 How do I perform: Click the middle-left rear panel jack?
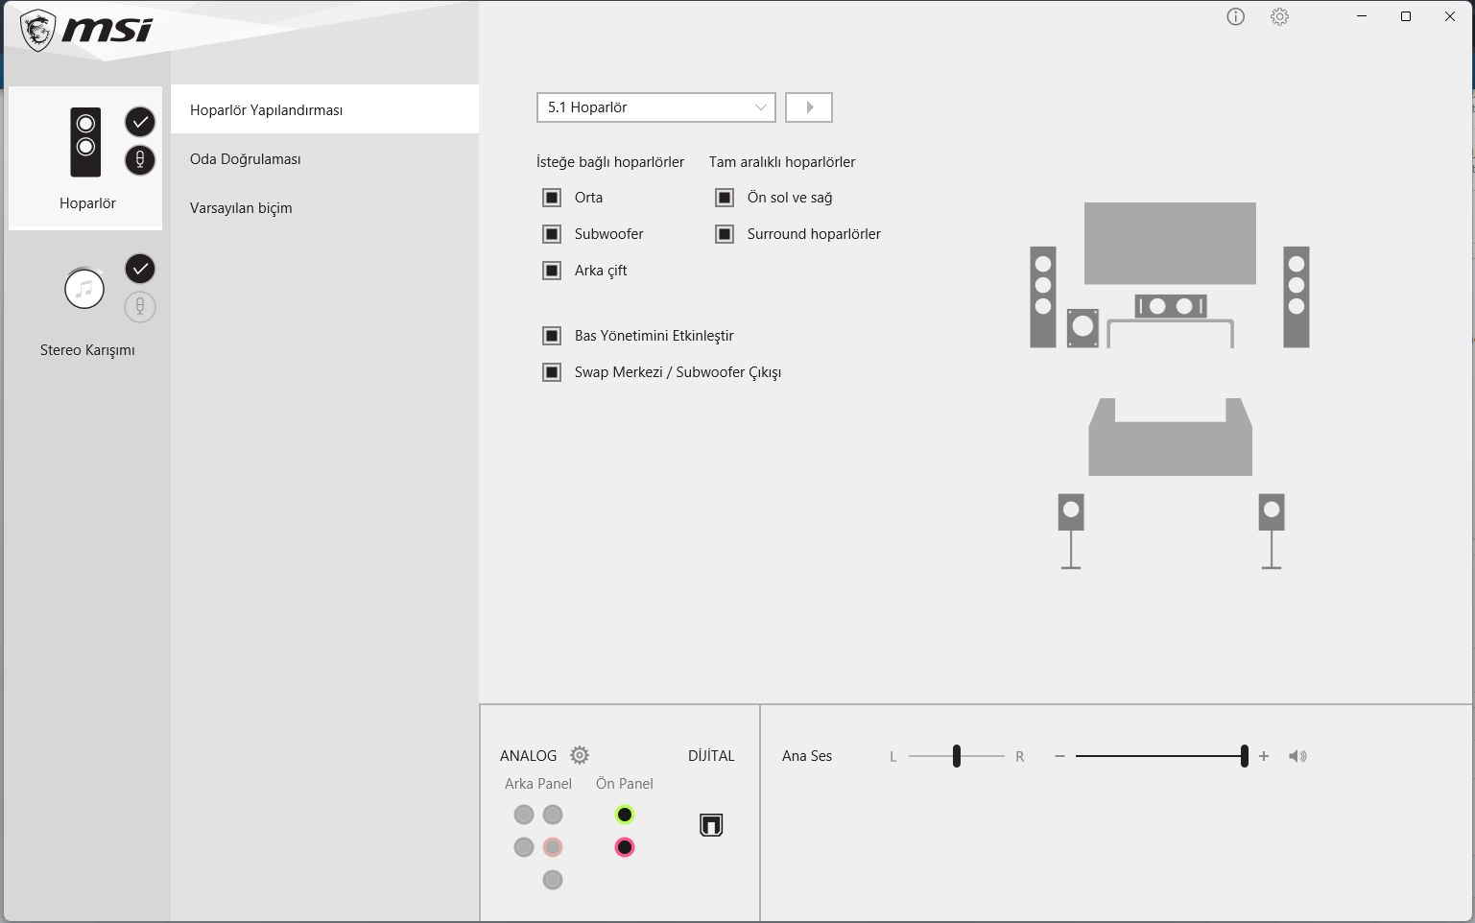point(524,847)
